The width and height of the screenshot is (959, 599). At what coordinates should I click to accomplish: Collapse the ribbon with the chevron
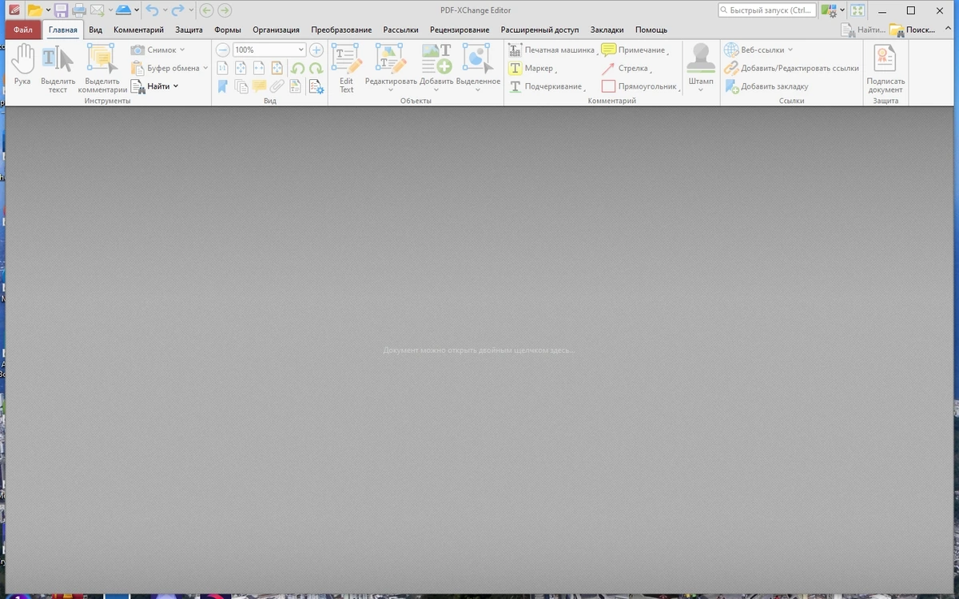(x=947, y=30)
